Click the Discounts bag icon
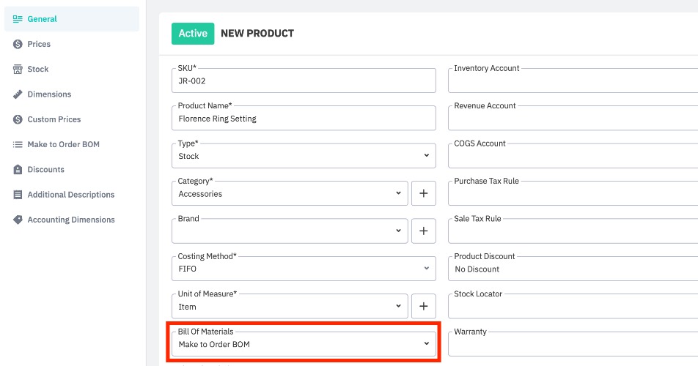The image size is (698, 366). coord(18,169)
